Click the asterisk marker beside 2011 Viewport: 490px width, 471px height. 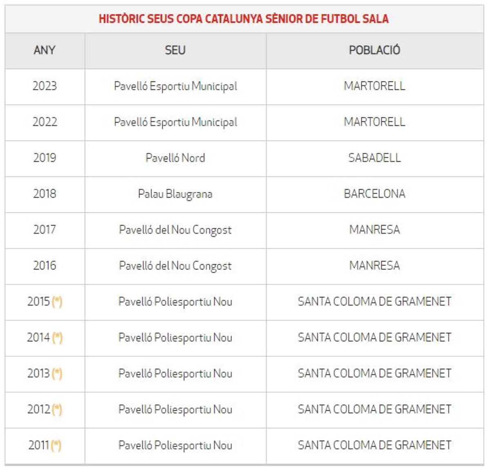click(x=56, y=445)
